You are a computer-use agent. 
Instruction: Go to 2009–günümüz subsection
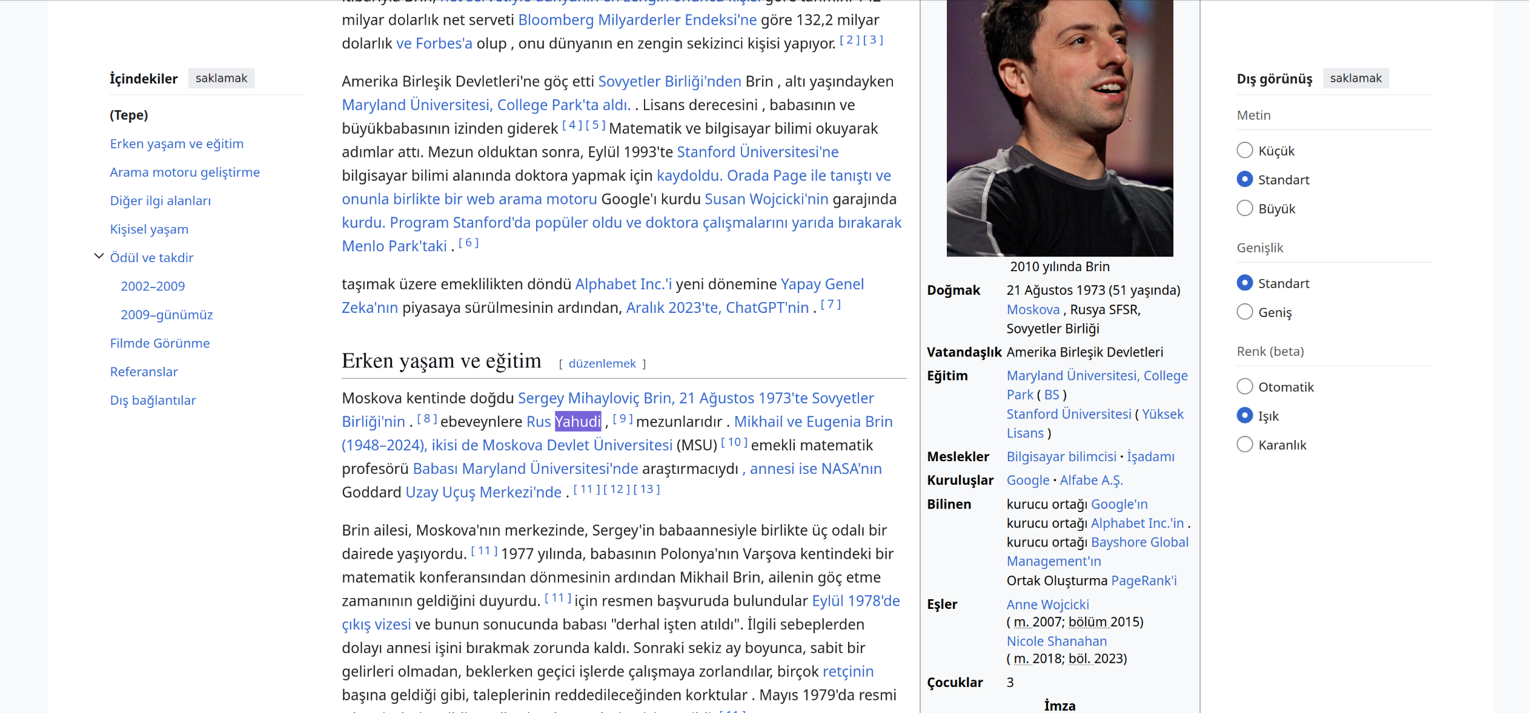click(x=167, y=314)
